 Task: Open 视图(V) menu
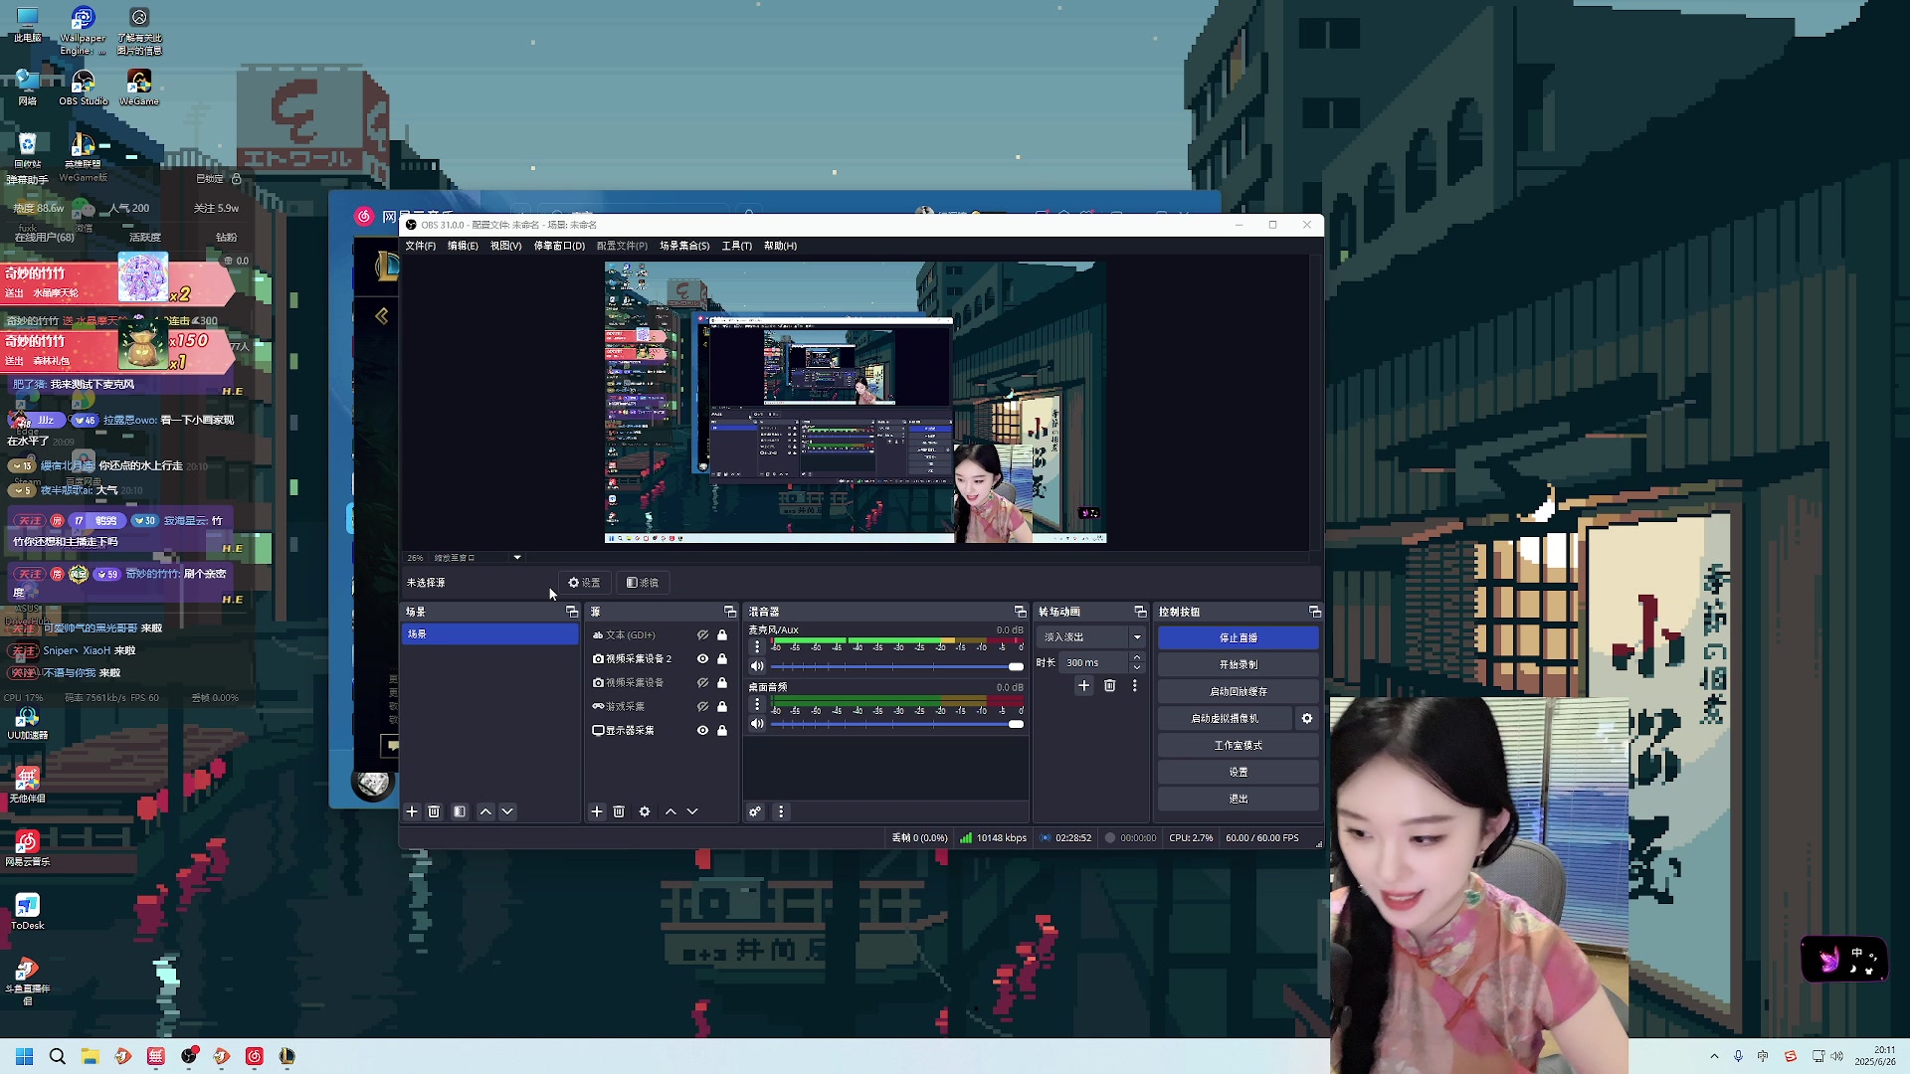(505, 246)
